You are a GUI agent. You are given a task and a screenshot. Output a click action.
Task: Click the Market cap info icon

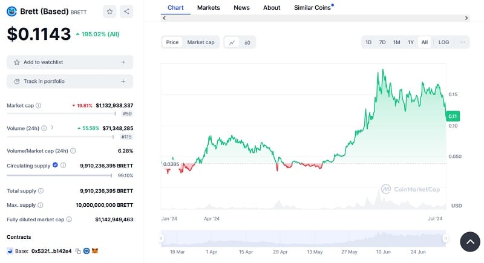point(39,105)
